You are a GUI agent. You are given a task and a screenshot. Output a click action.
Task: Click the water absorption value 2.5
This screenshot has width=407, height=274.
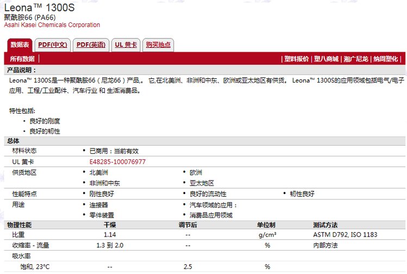pyautogui.click(x=187, y=267)
